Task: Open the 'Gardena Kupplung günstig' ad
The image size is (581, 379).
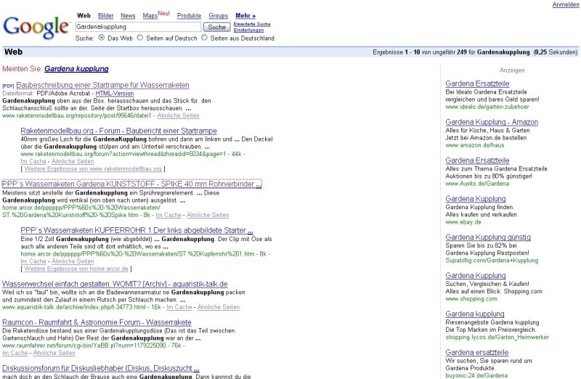Action: click(488, 237)
